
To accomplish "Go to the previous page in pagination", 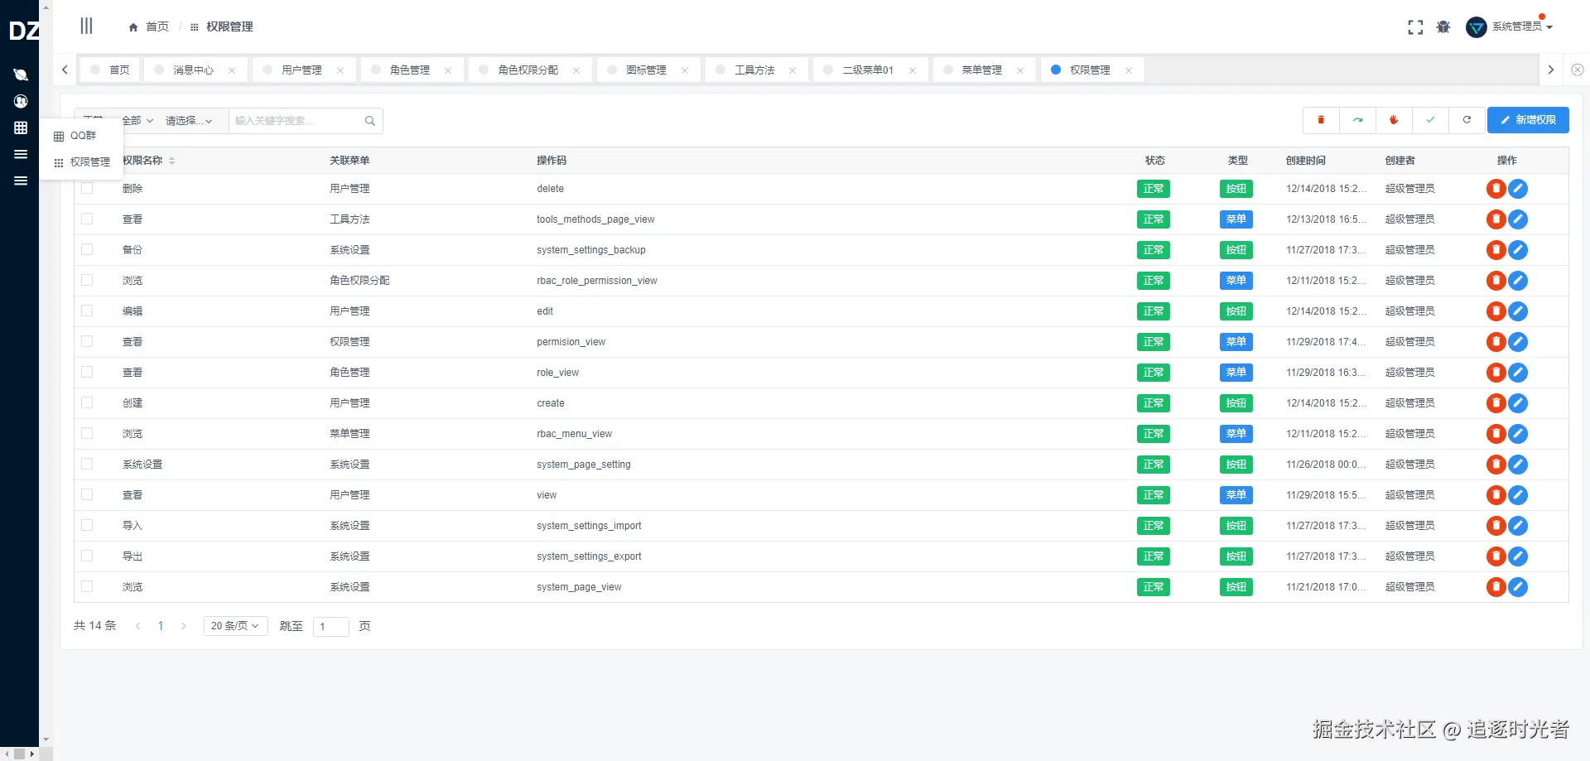I will point(137,626).
